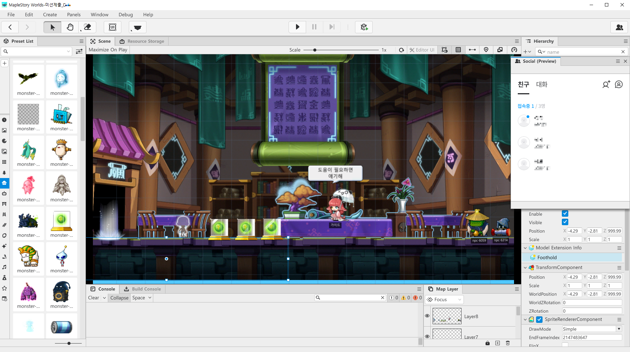This screenshot has height=352, width=630.
Task: Select the eraser tool
Action: click(87, 27)
